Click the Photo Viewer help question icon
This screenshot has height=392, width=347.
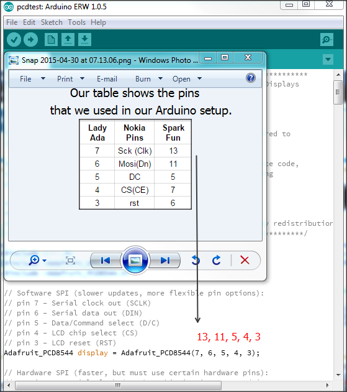click(x=250, y=78)
